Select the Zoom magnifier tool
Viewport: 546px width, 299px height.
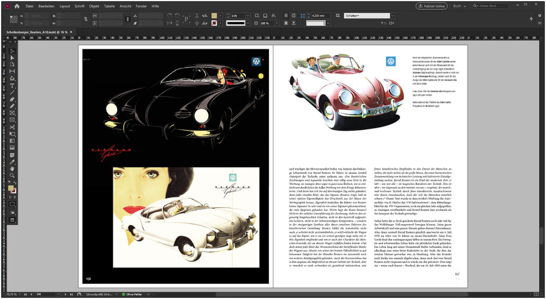click(12, 176)
